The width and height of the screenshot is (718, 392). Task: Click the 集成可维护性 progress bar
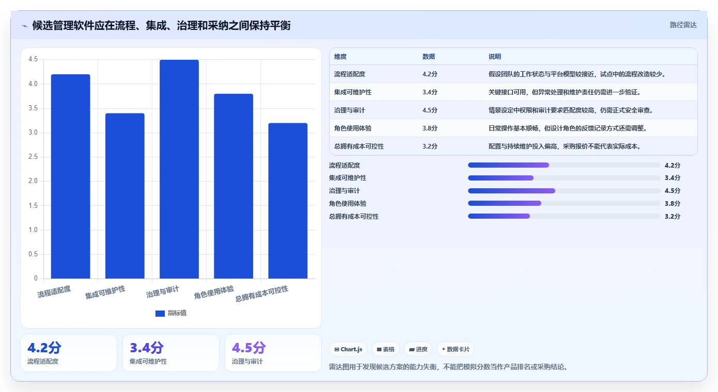tap(564, 178)
